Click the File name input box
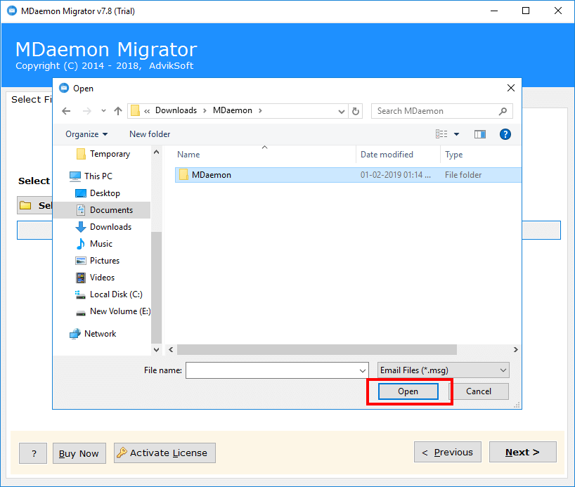The width and height of the screenshot is (575, 487). tap(277, 370)
